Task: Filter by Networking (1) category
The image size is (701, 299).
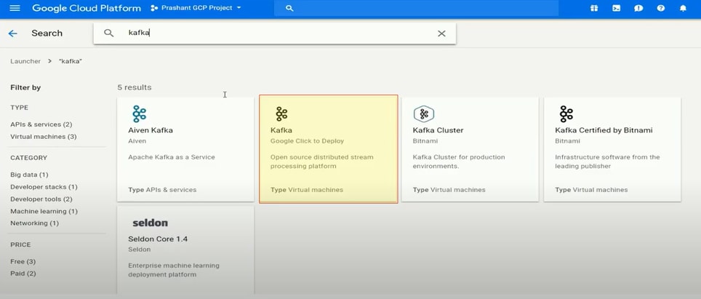Action: [x=34, y=223]
